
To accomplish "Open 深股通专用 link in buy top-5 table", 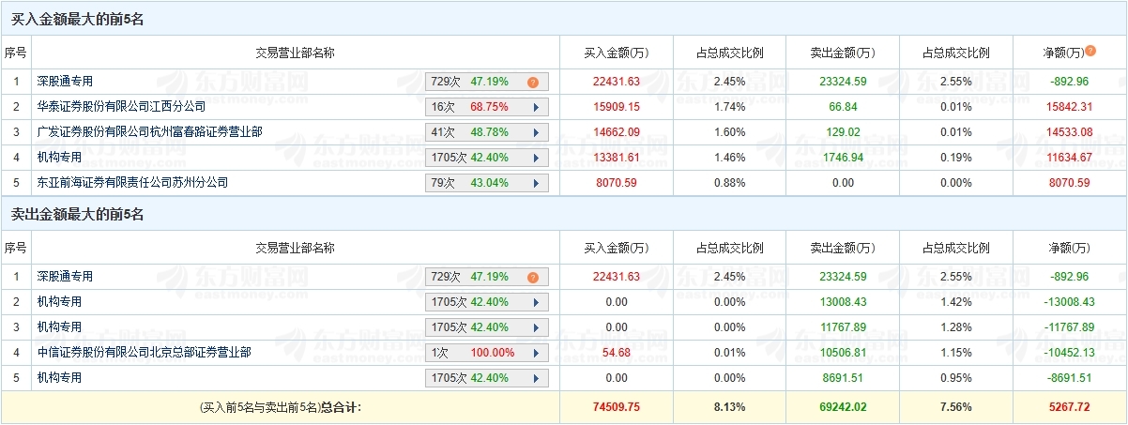I will coord(65,82).
